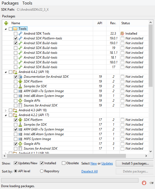155x189 pixels.
Task: Click the Installed status icon for SDK Tools
Action: (122, 34)
